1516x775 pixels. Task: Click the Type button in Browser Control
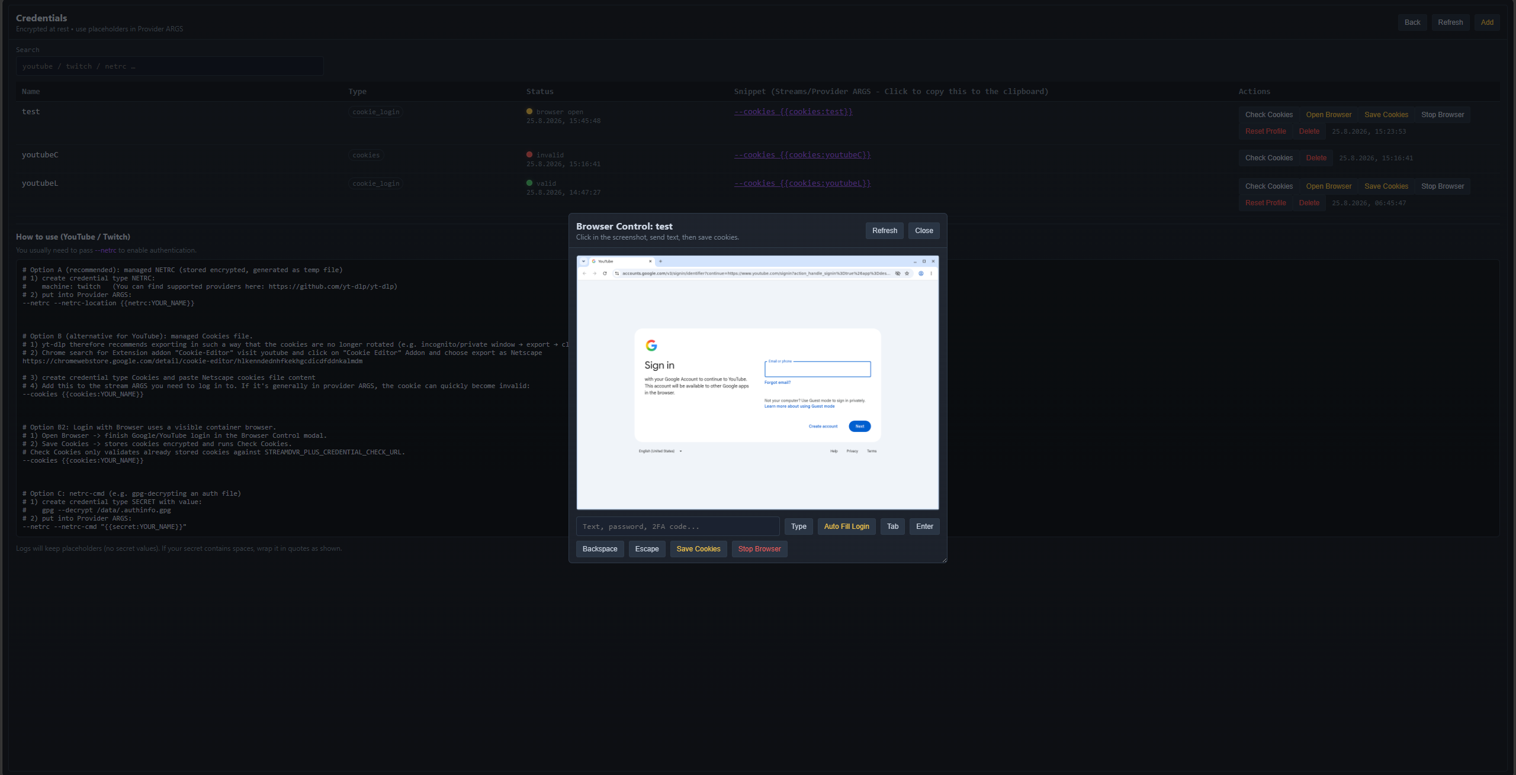[798, 527]
